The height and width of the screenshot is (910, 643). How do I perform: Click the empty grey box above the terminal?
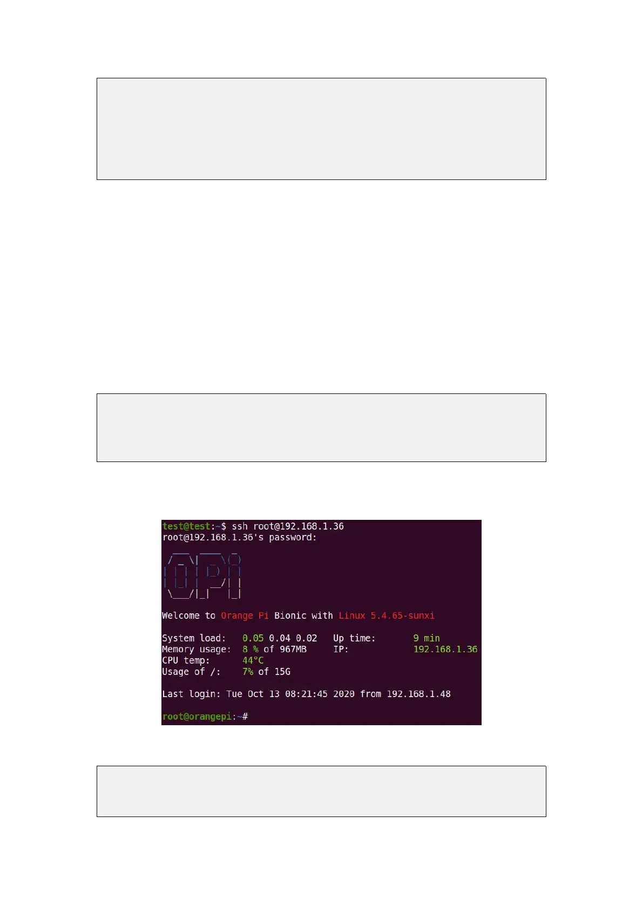click(321, 428)
